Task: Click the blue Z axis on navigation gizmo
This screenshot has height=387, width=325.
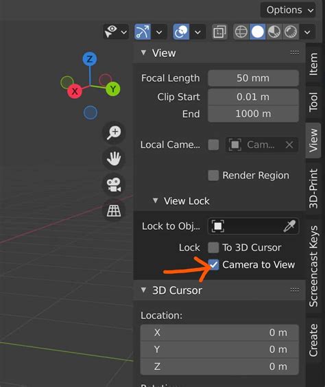Action: (90, 59)
